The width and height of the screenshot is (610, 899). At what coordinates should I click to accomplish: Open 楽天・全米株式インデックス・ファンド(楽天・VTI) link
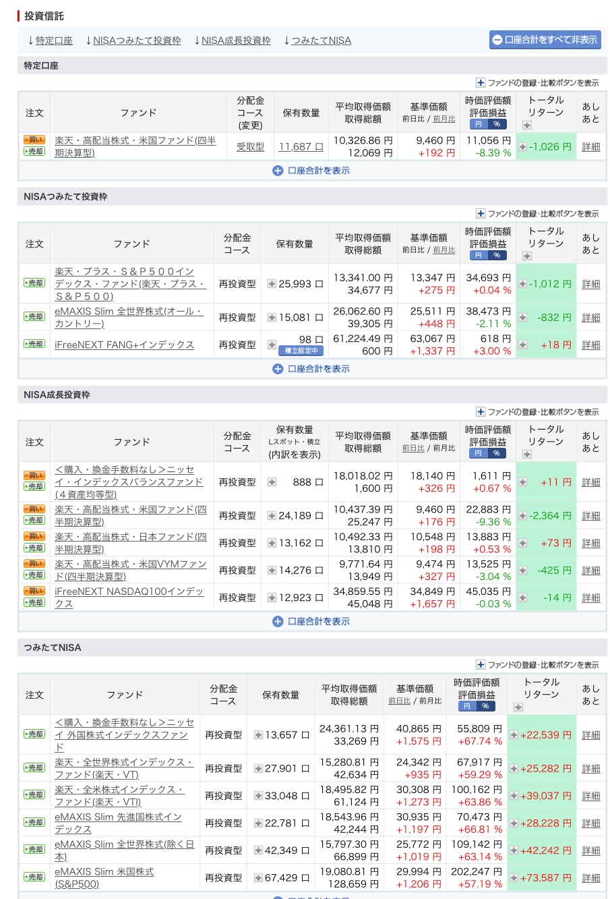[x=119, y=796]
